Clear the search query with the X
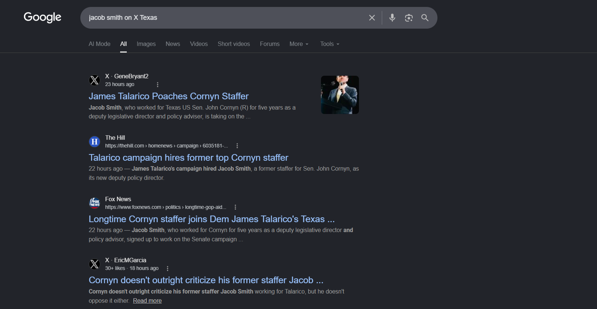The width and height of the screenshot is (597, 309). tap(372, 18)
